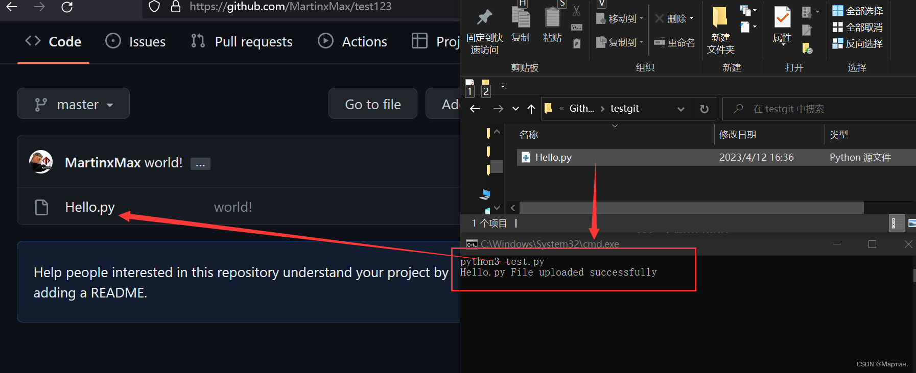Expand commit details ellipsis button
This screenshot has height=373, width=916.
pyautogui.click(x=200, y=164)
